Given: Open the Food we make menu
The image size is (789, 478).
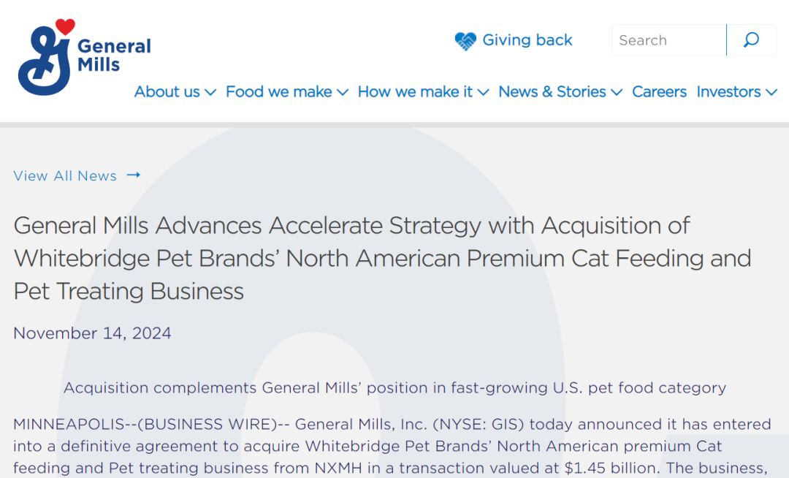Looking at the screenshot, I should 279,92.
